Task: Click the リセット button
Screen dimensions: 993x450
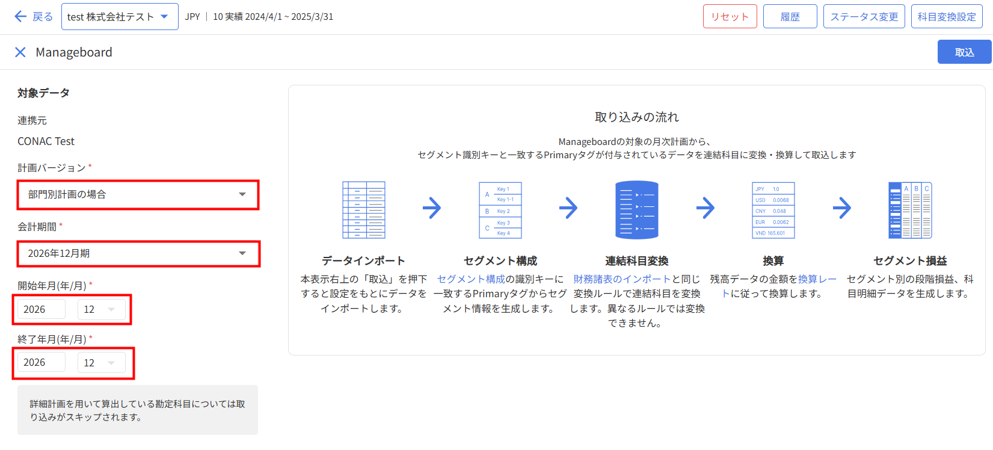Action: (730, 17)
